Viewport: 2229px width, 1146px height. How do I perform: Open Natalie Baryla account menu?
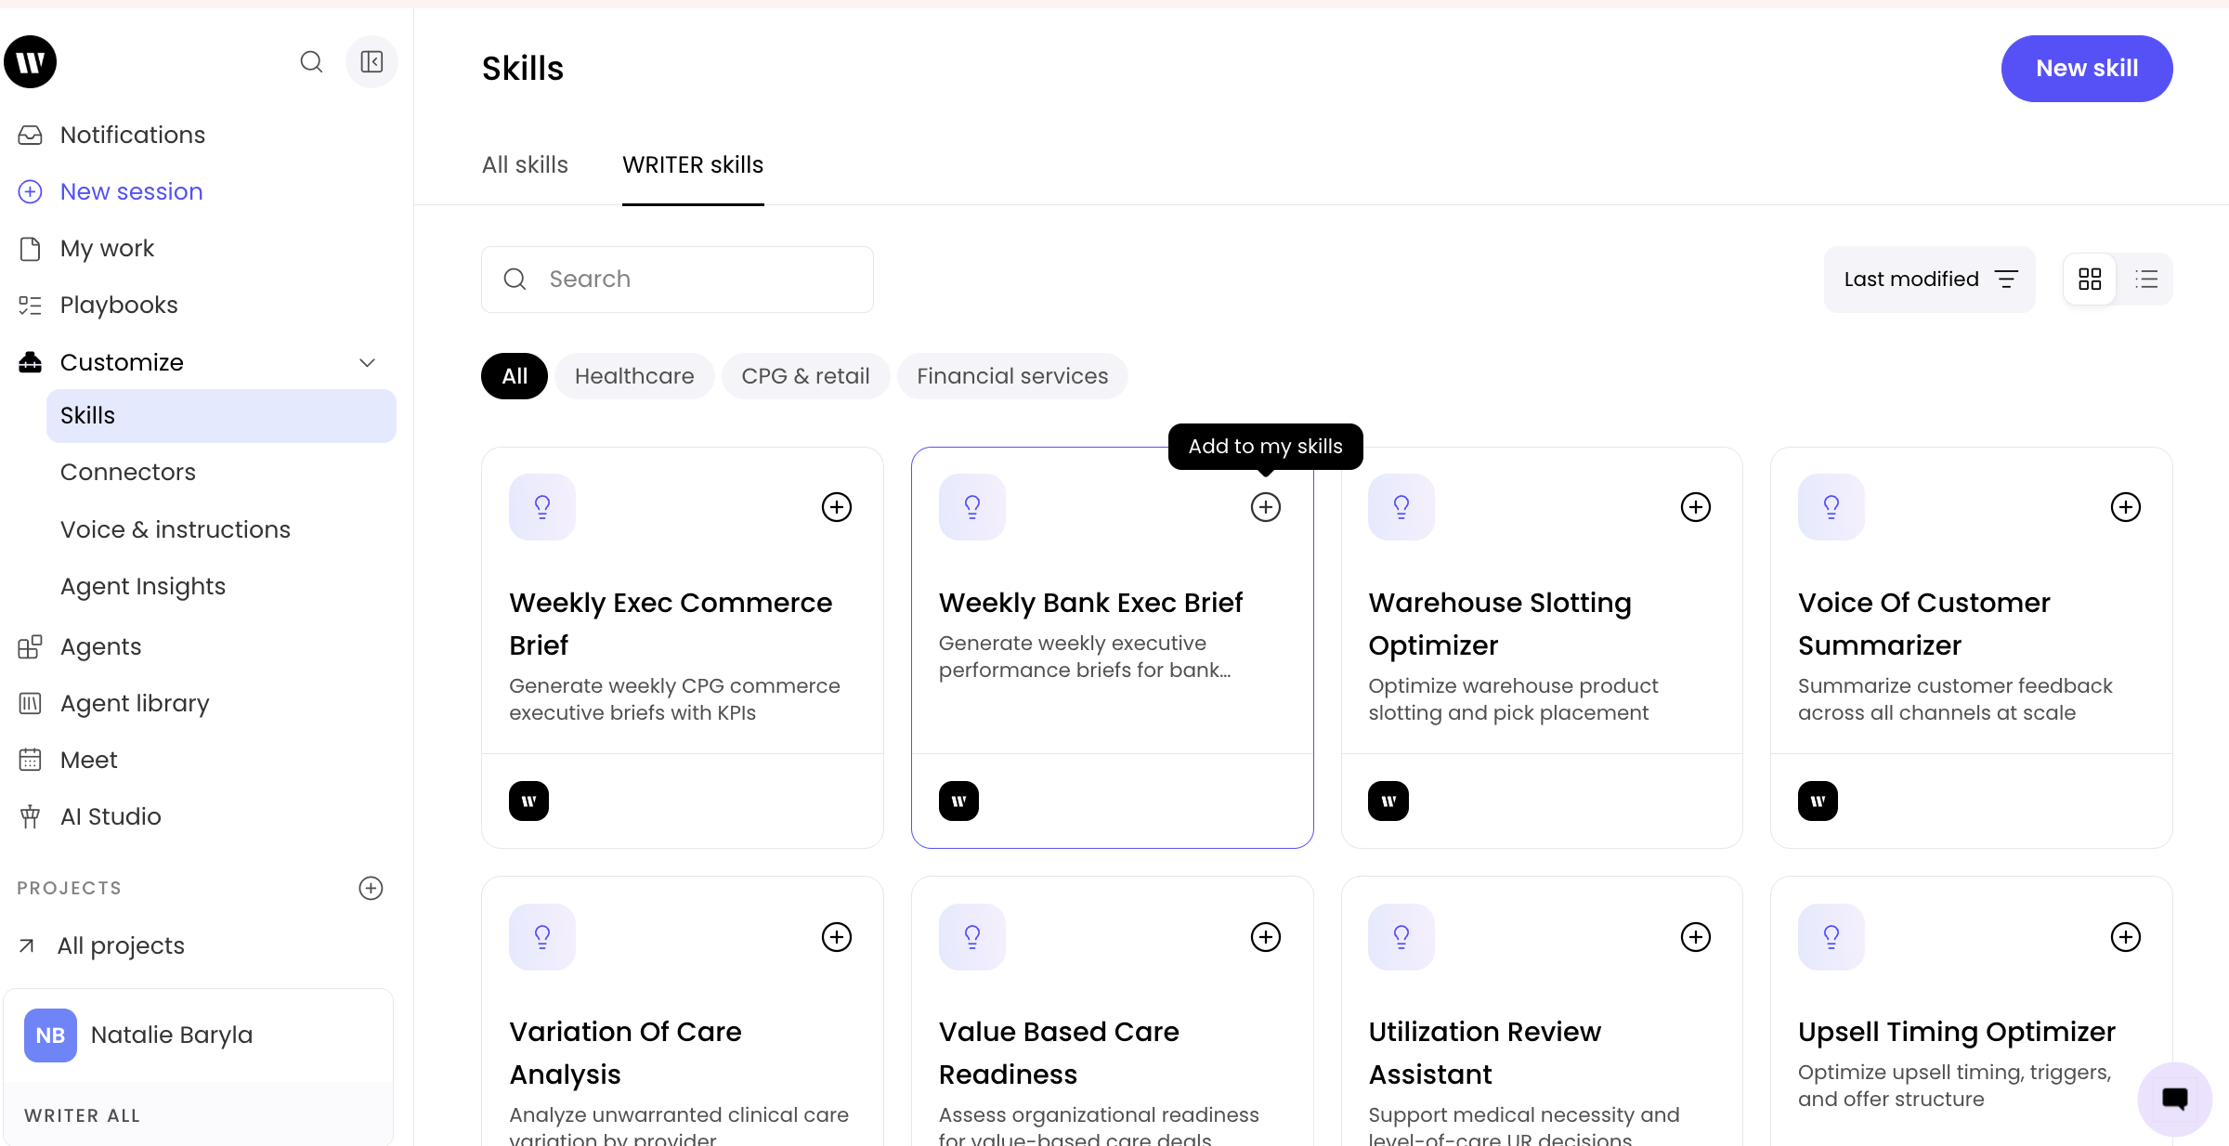[x=198, y=1035]
